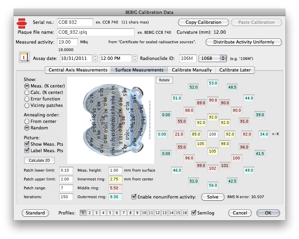Screen dimensions: 299x239
Task: Click the Calculate 2D button
Action: (39, 160)
